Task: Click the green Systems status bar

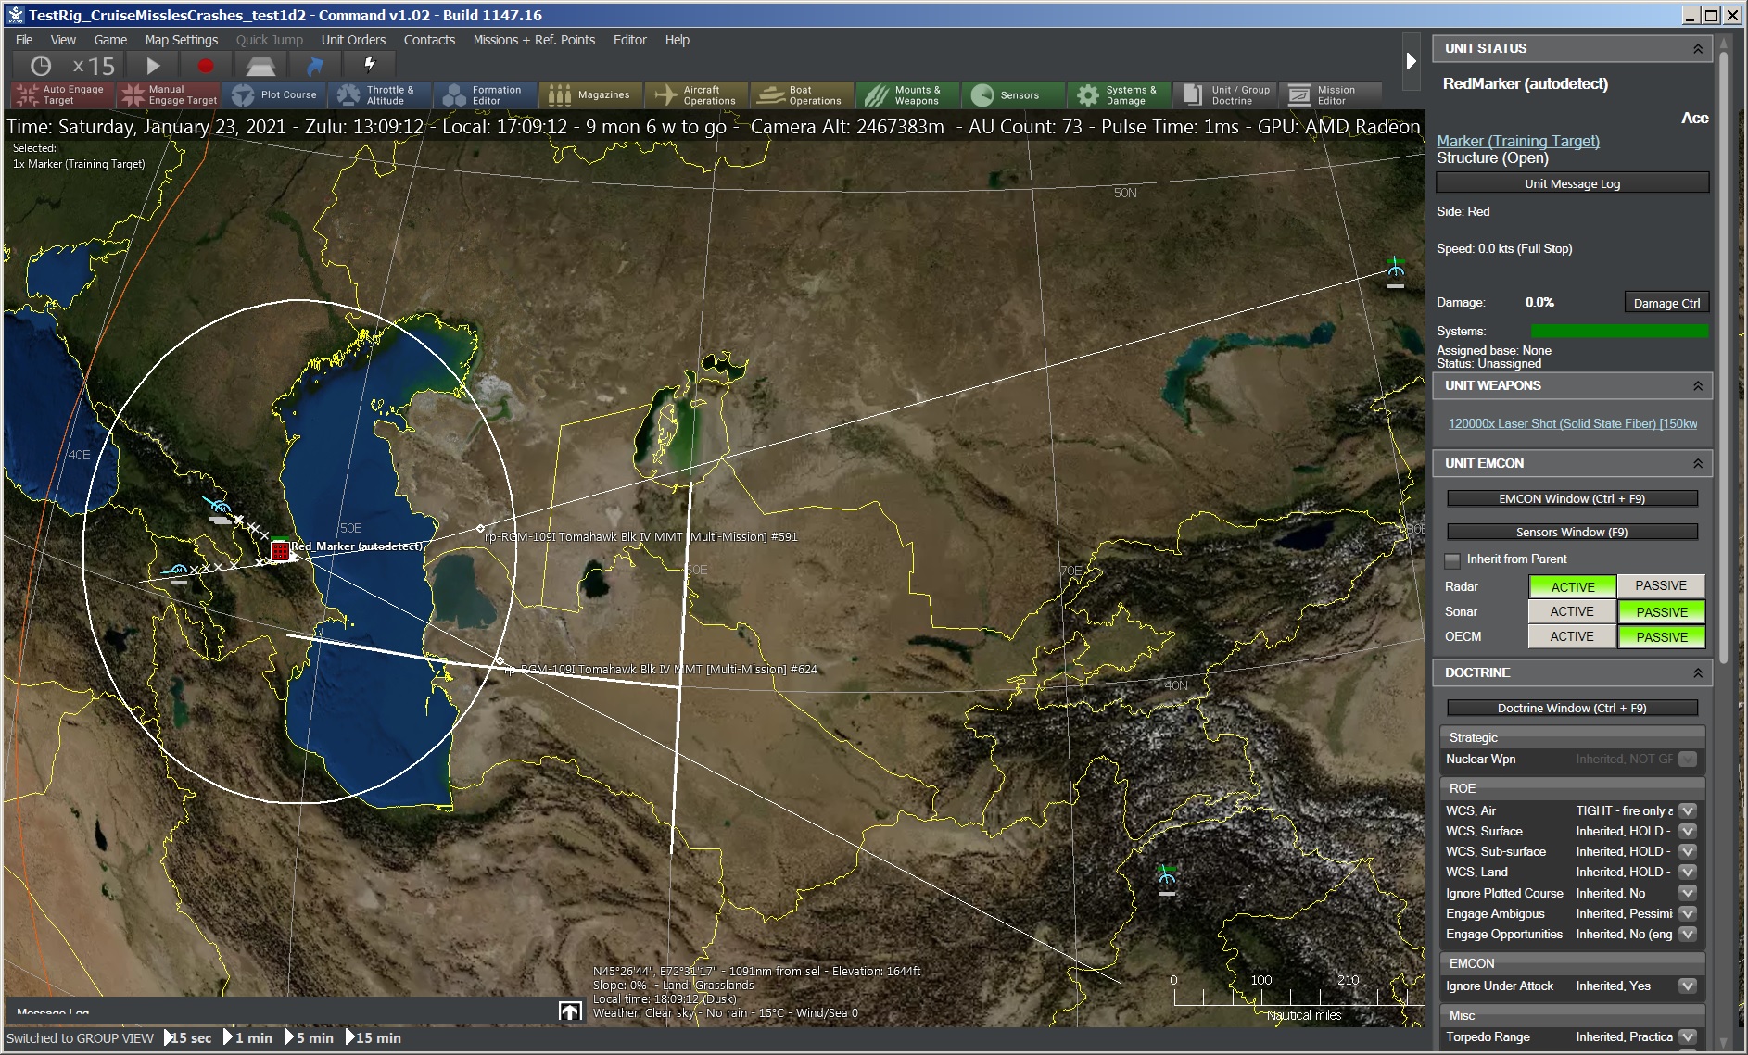Action: click(x=1619, y=331)
